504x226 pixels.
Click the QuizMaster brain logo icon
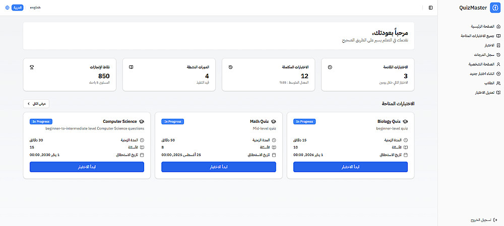[493, 8]
